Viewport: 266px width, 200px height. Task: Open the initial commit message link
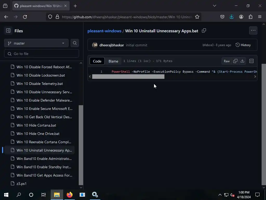click(137, 45)
